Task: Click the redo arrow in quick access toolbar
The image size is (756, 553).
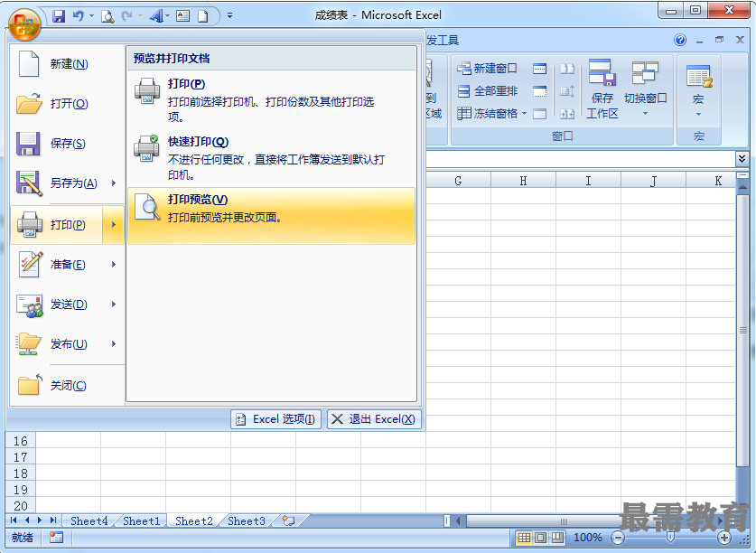Action: pos(126,16)
